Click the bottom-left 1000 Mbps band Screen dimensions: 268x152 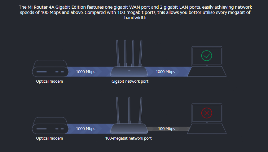(x=86, y=128)
